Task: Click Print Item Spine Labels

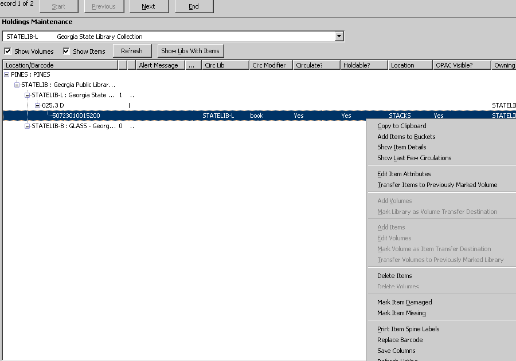Action: (x=408, y=329)
